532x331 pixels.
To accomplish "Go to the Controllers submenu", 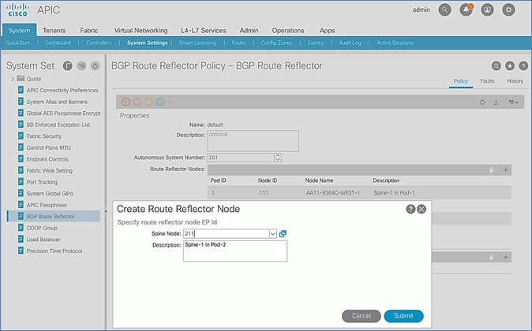I will point(99,43).
